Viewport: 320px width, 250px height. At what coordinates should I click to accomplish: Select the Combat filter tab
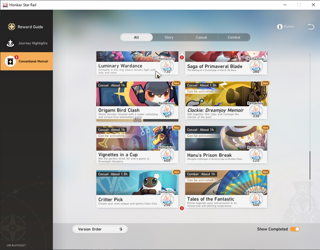pyautogui.click(x=234, y=37)
